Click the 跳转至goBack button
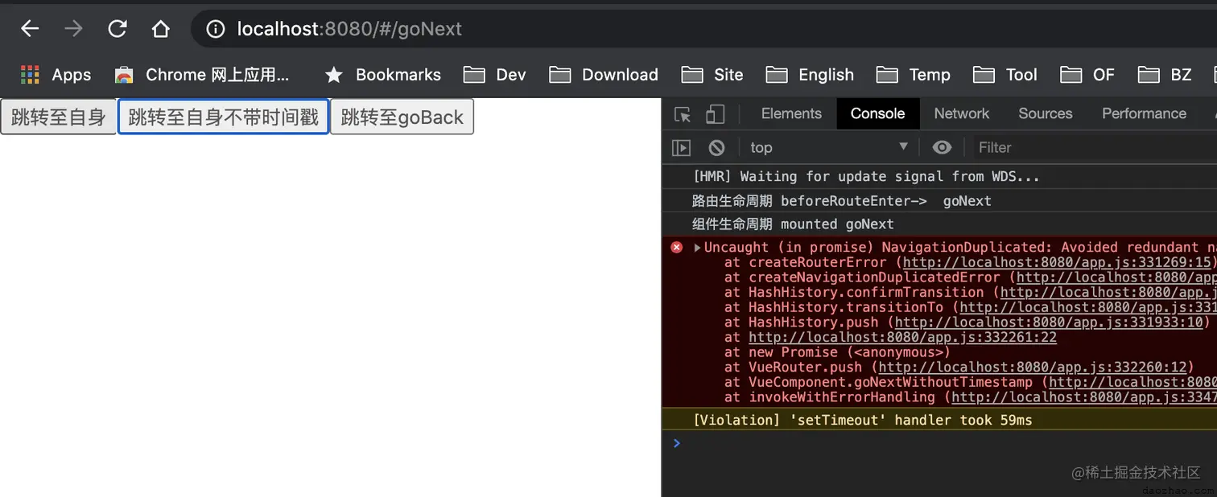1217x497 pixels. tap(402, 117)
